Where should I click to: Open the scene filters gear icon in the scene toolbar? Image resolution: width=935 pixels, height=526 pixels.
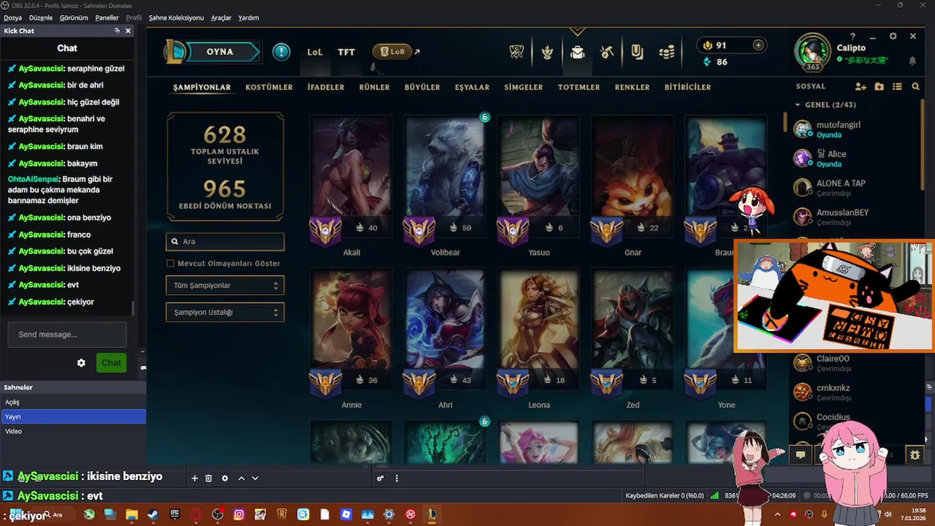pyautogui.click(x=224, y=479)
